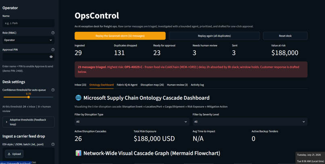Open help icon beside Approval PIN
325x164 pixels.
53,50
